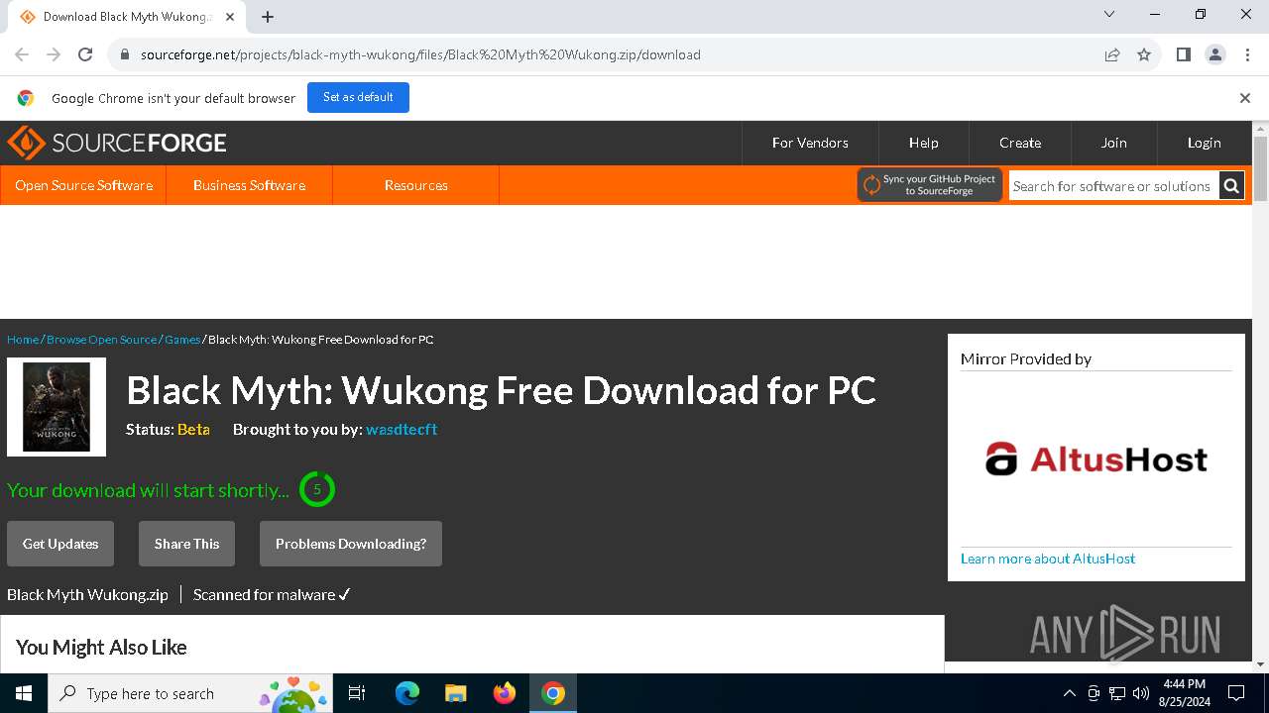
Task: Open the Open Source Software tab
Action: [83, 185]
